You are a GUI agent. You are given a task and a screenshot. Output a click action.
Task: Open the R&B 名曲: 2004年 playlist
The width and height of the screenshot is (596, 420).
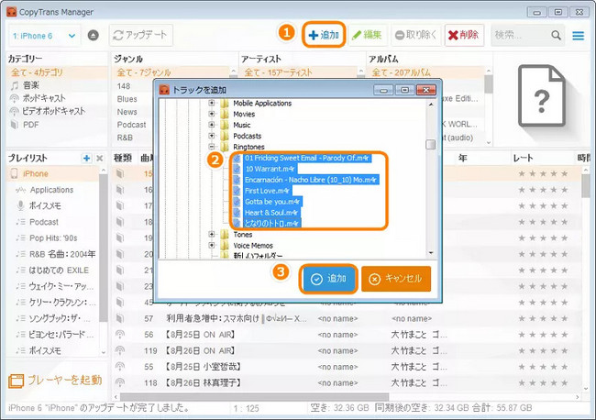tap(62, 254)
